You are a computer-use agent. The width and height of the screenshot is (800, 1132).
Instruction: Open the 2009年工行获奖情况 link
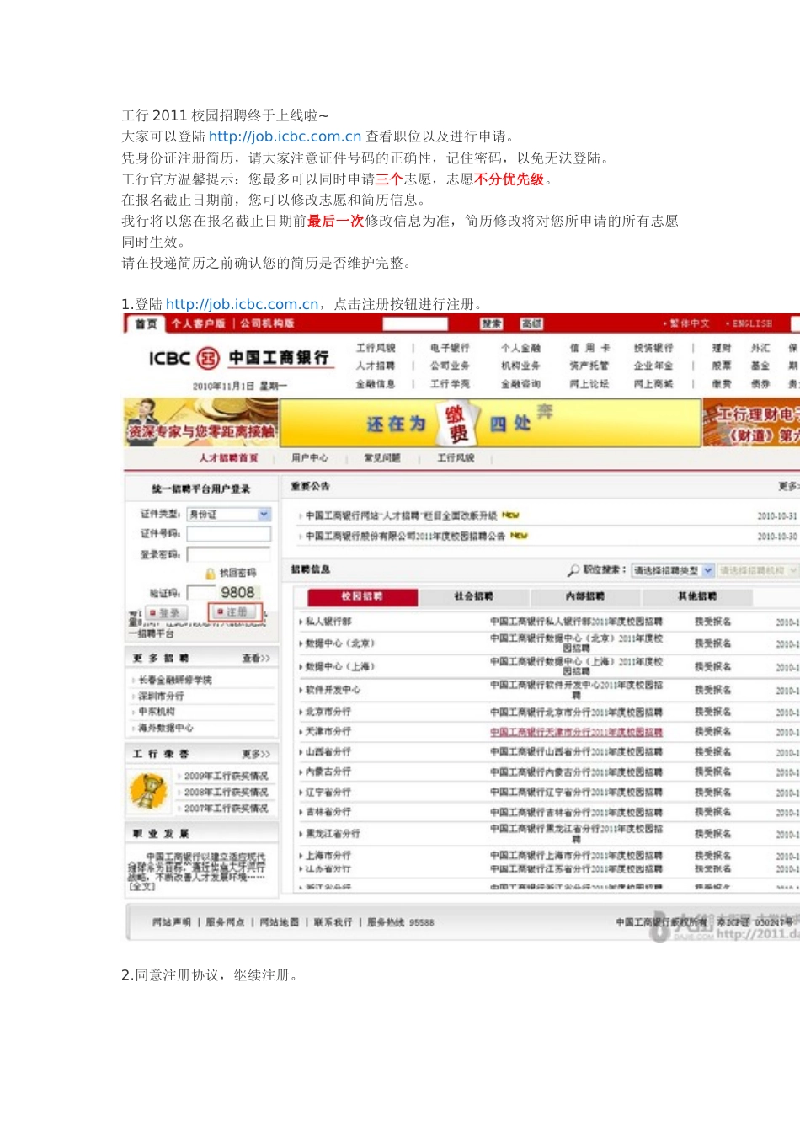point(226,776)
